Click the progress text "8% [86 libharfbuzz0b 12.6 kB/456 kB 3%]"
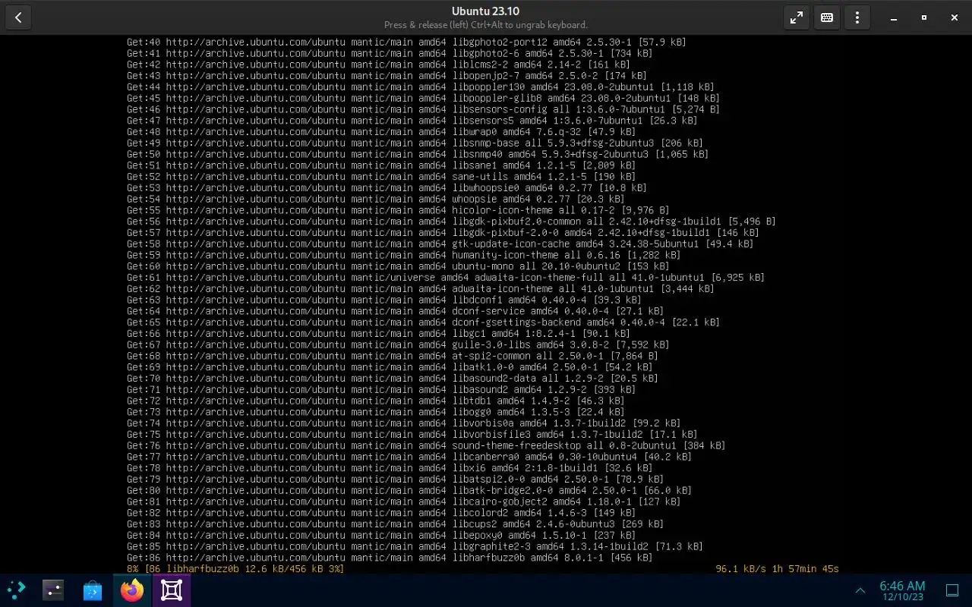Viewport: 972px width, 607px height. pos(235,568)
